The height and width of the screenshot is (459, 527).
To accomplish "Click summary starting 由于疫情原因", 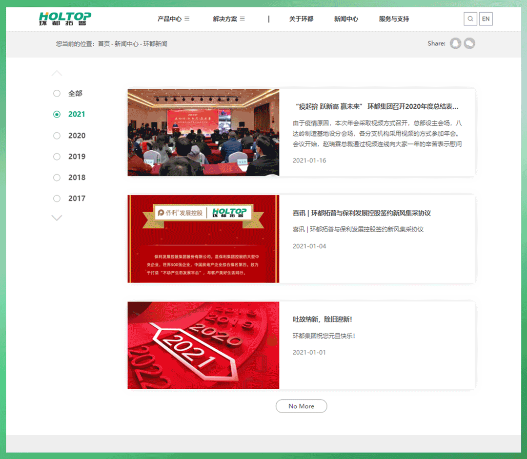I will coord(377,133).
